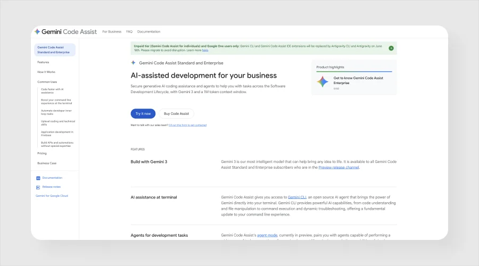Click the AI assistance at terminal heading

(154, 197)
